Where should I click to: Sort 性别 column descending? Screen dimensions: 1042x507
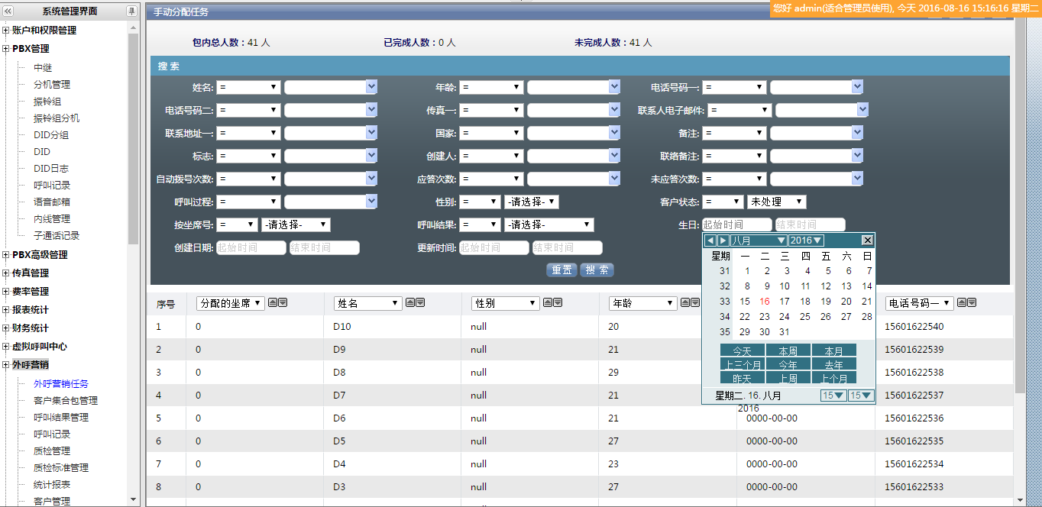click(x=558, y=303)
